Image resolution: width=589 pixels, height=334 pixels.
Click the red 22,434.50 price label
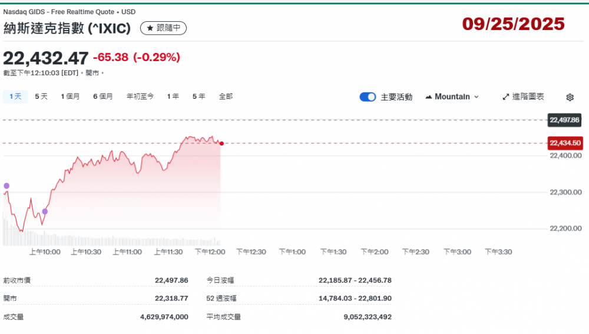pos(565,143)
